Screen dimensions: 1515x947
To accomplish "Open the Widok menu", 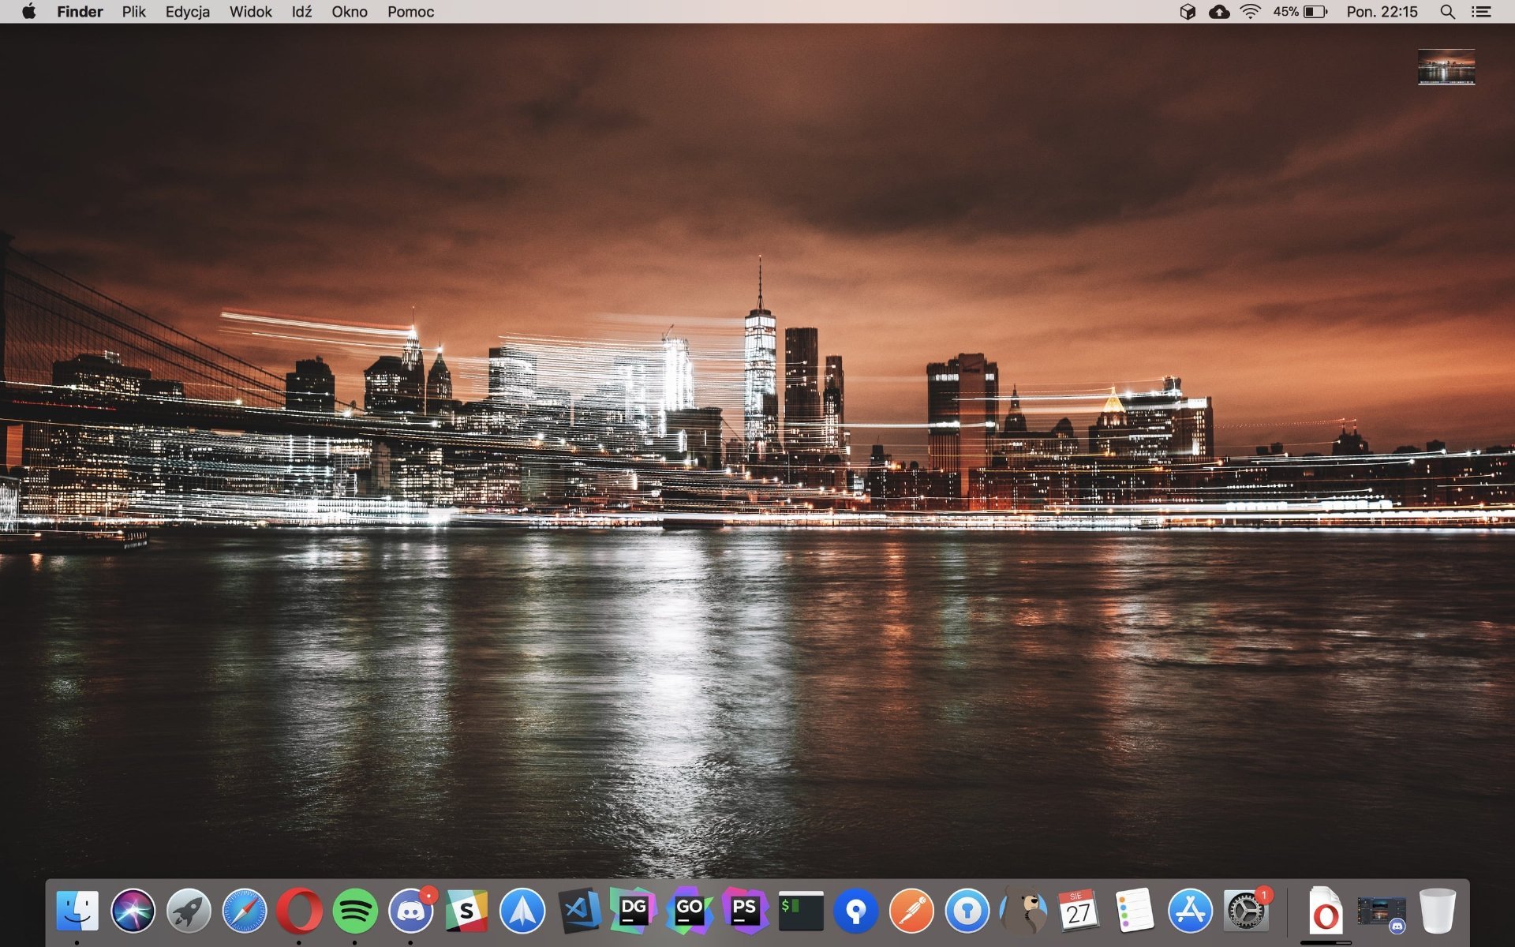I will [251, 12].
